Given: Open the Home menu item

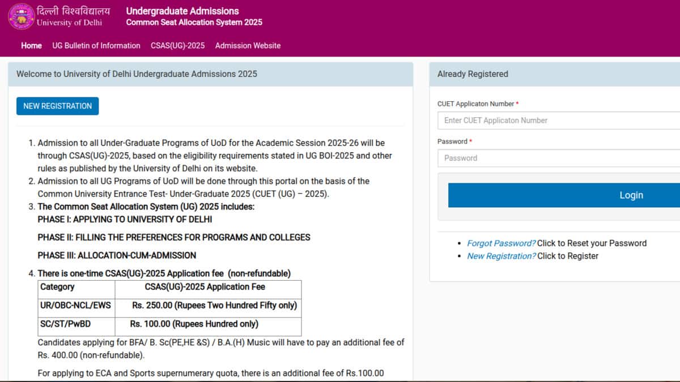Looking at the screenshot, I should (x=31, y=45).
